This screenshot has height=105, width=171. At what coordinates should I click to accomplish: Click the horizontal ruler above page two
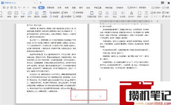pos(125,21)
